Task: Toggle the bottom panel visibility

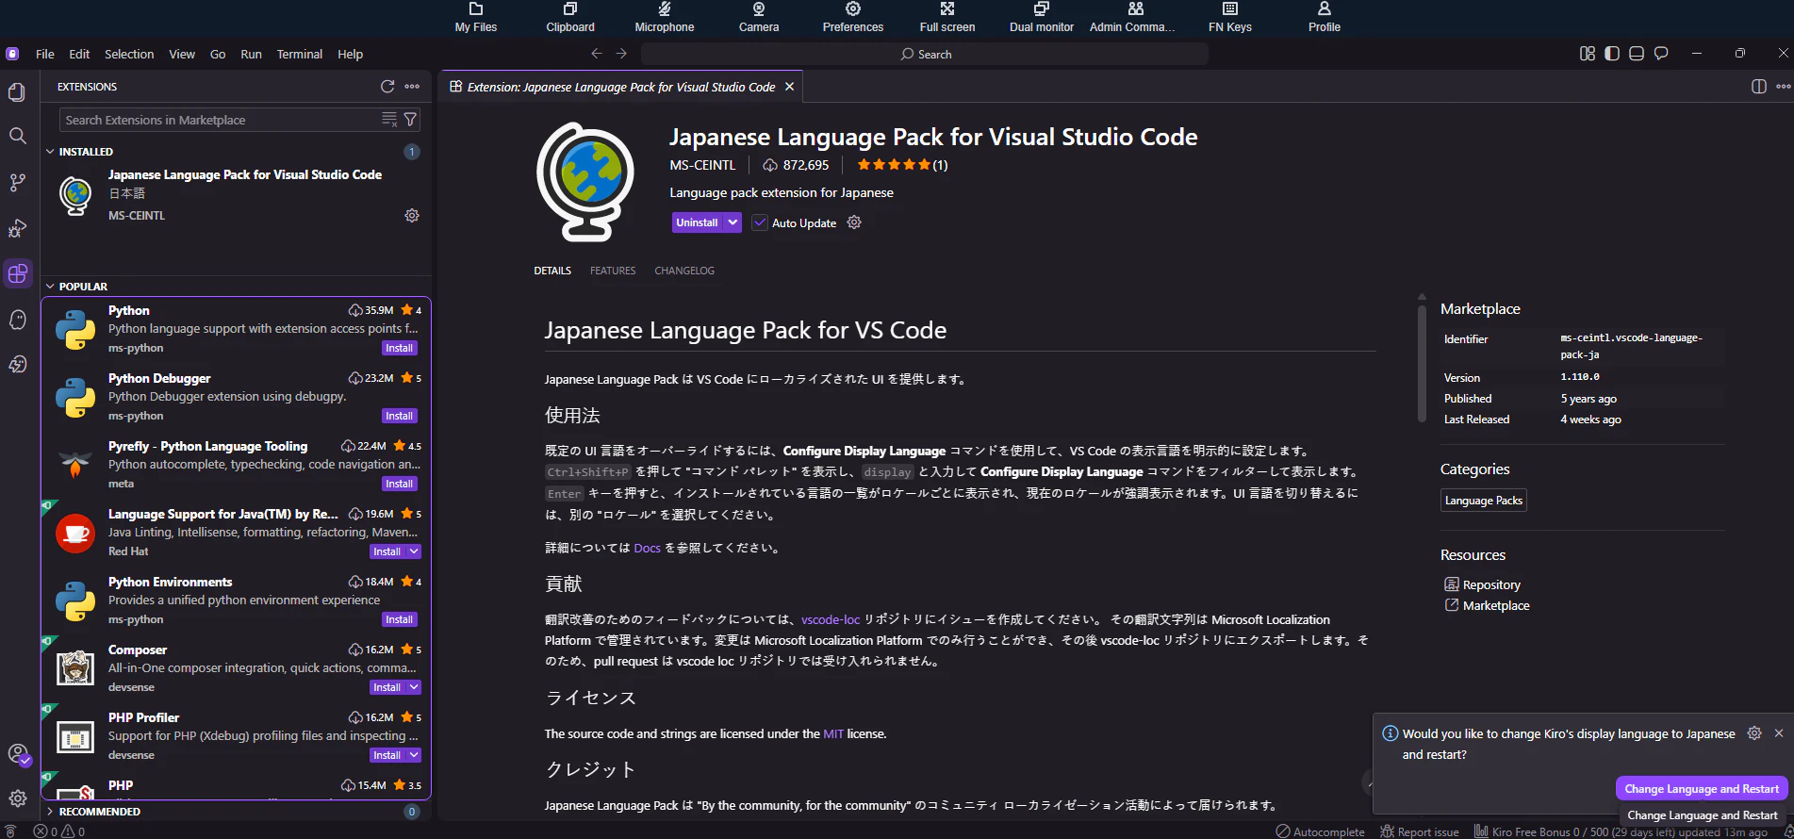Action: (1637, 54)
